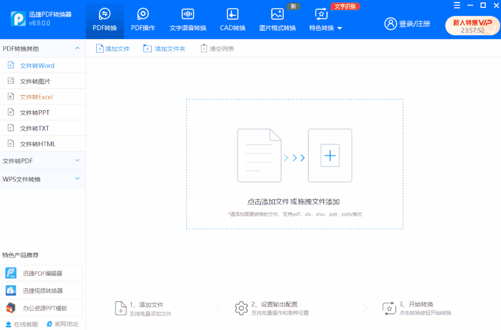Click the TXT file icon in sidebar
Viewport: 501px width, 330px height.
[11, 128]
